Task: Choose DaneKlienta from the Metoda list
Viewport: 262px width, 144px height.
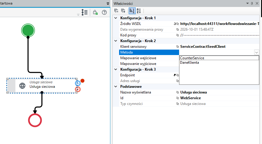Action: (219, 63)
